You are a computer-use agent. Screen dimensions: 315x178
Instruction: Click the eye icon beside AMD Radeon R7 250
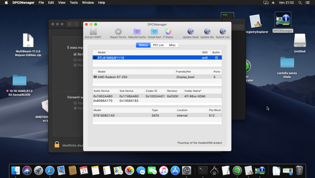coord(95,77)
